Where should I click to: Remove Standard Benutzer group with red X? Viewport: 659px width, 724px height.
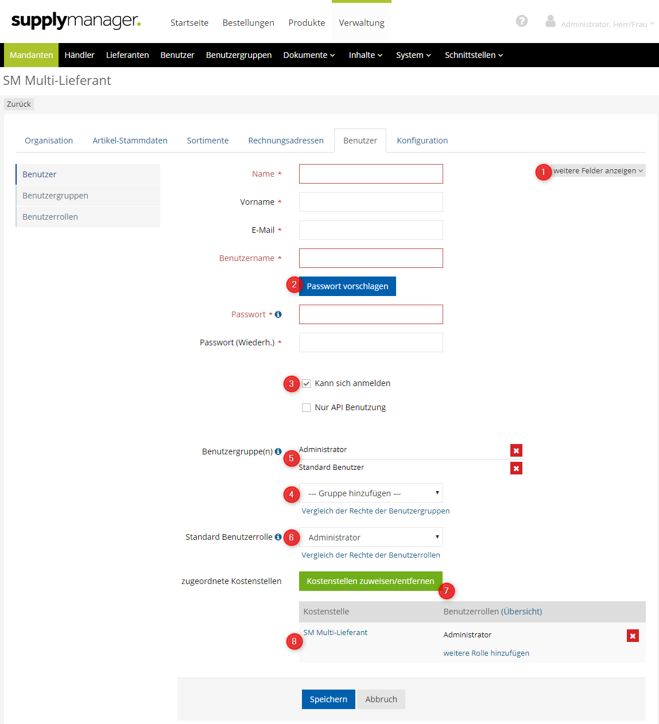coord(516,468)
